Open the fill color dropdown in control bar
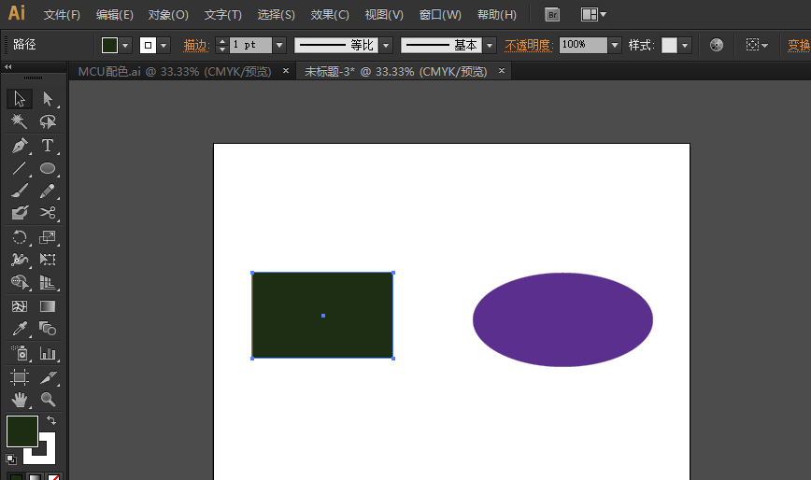 (x=125, y=46)
